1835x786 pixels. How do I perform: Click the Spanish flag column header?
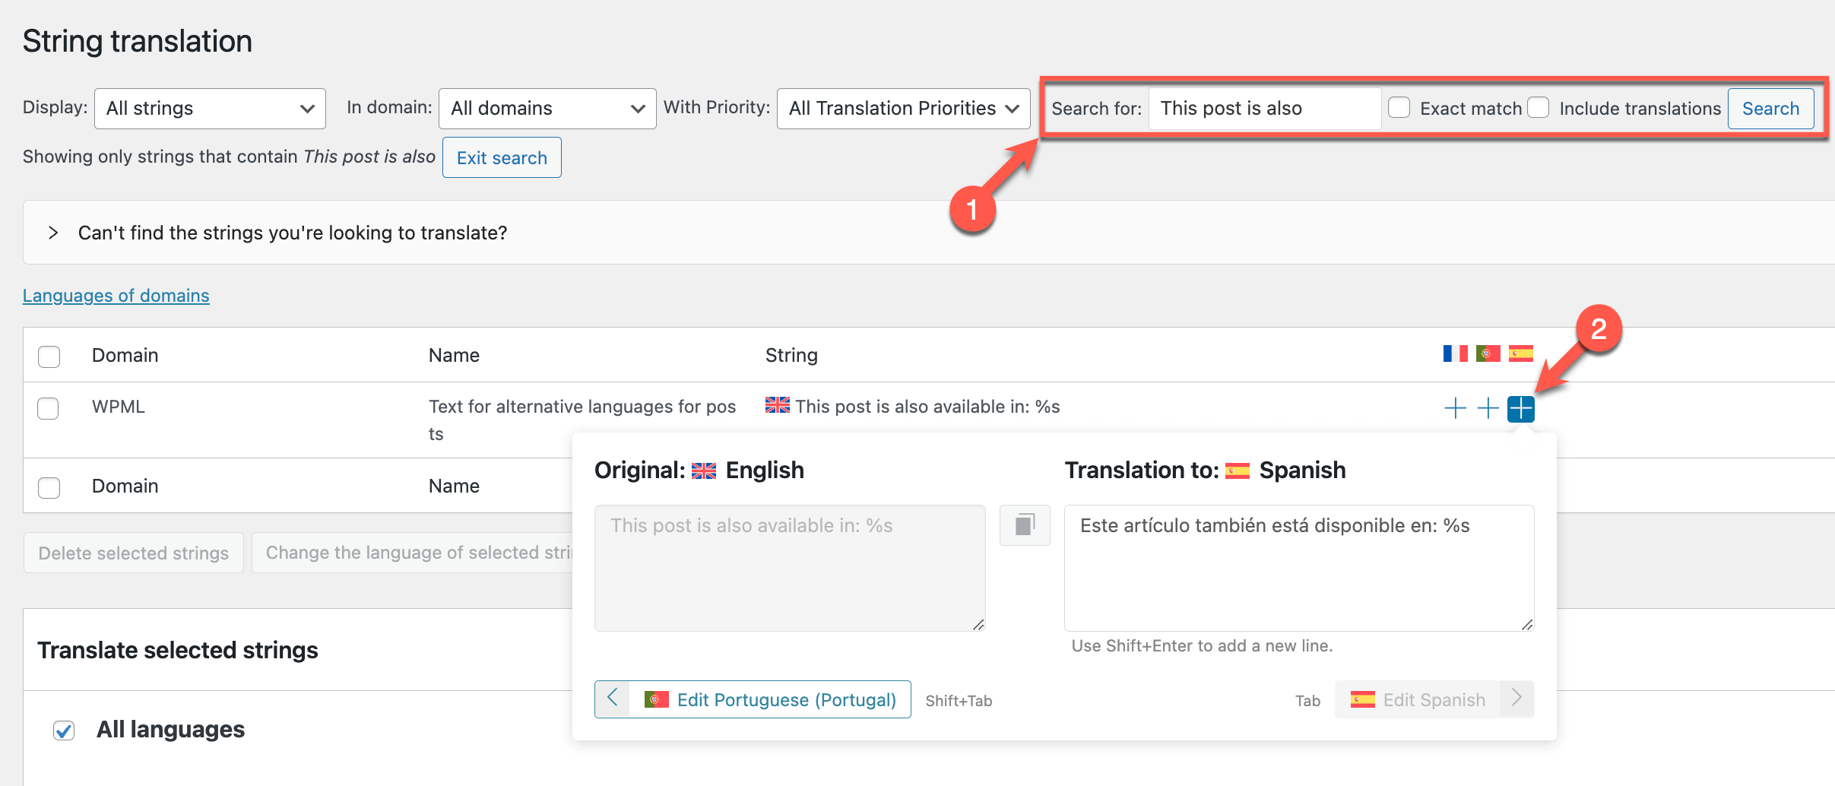tap(1521, 353)
